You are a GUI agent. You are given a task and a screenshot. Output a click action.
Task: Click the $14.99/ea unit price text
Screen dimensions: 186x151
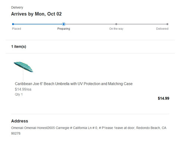(23, 89)
